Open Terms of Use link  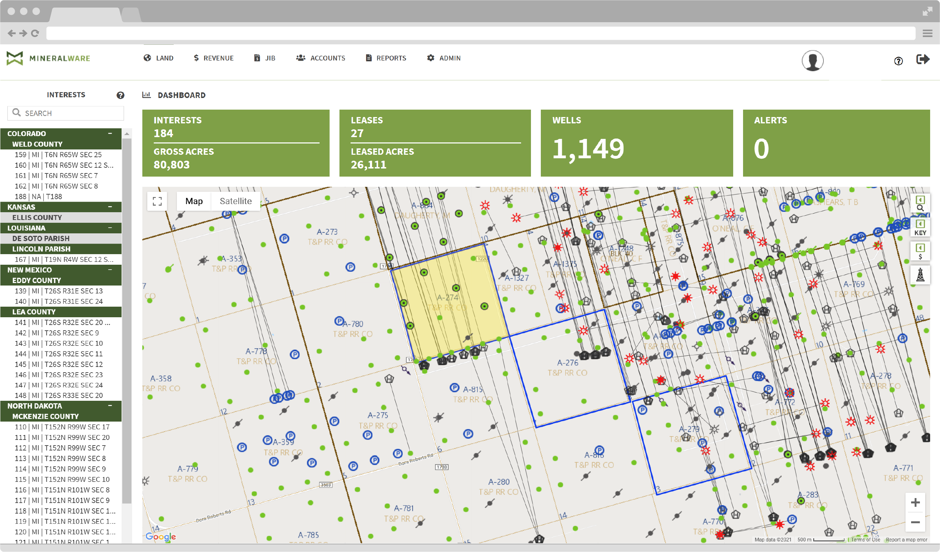865,540
